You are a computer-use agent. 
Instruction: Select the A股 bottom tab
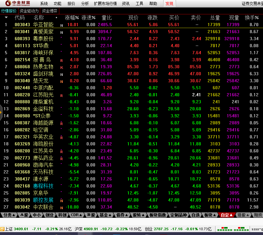[x=24, y=215]
